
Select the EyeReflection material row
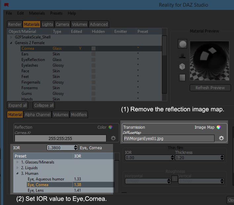[91, 60]
